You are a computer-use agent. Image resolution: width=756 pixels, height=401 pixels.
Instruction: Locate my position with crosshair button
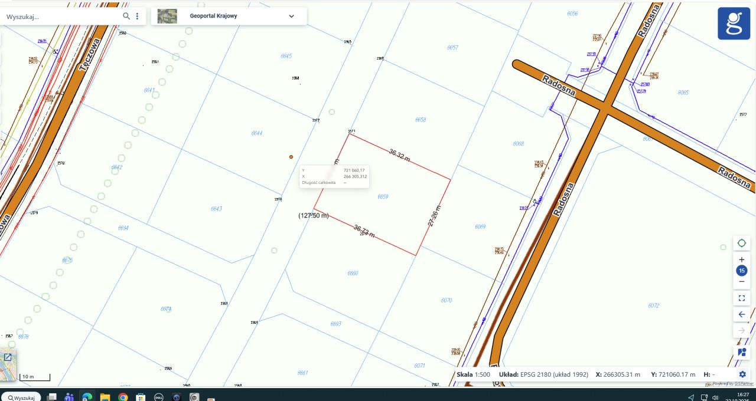742,243
